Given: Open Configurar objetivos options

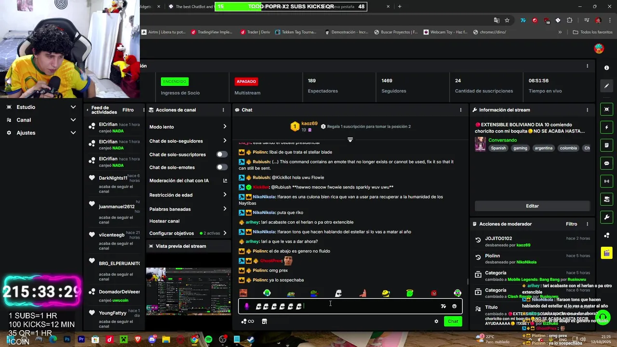Looking at the screenshot, I should tap(188, 233).
